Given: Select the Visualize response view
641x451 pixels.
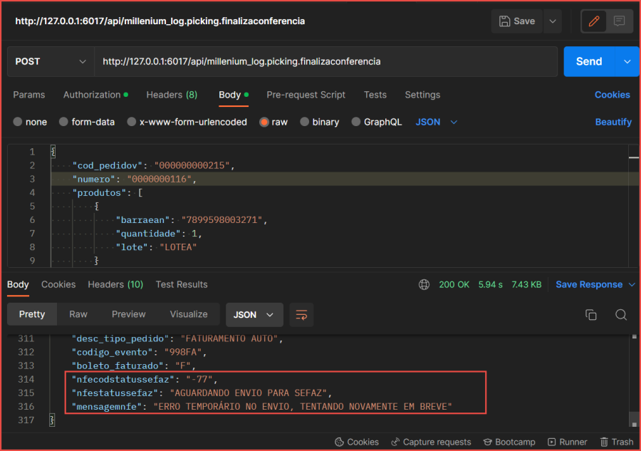Looking at the screenshot, I should [189, 314].
